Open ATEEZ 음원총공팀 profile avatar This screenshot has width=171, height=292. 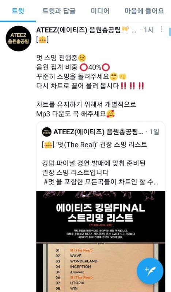pyautogui.click(x=18, y=39)
